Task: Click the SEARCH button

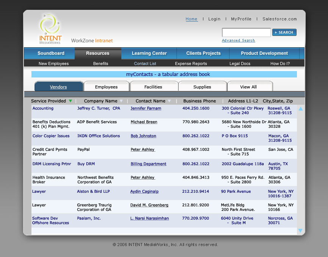Action: [284, 33]
